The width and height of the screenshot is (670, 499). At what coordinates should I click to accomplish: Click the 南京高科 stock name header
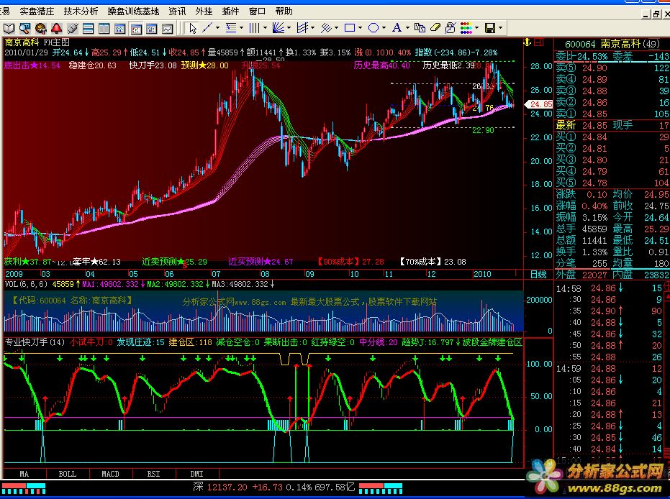tap(622, 42)
